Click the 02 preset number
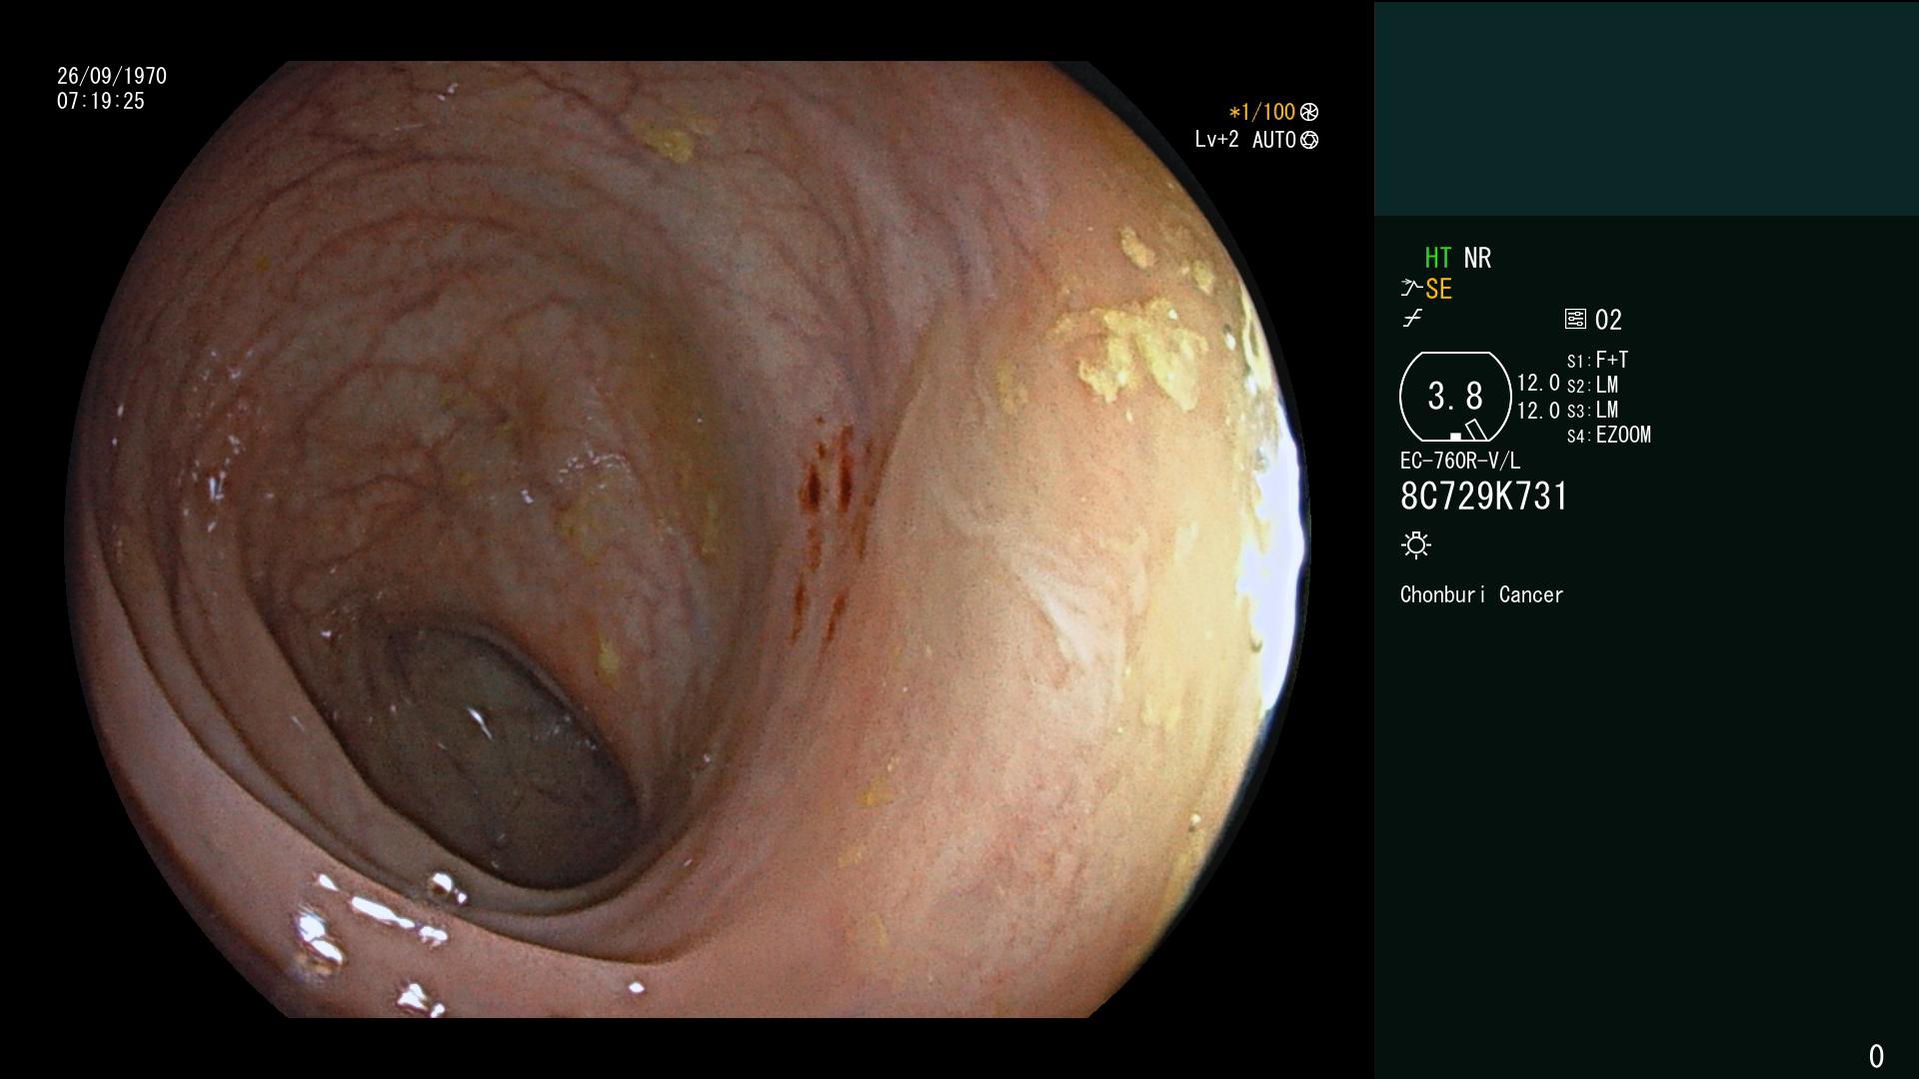This screenshot has width=1919, height=1079. coord(1608,320)
